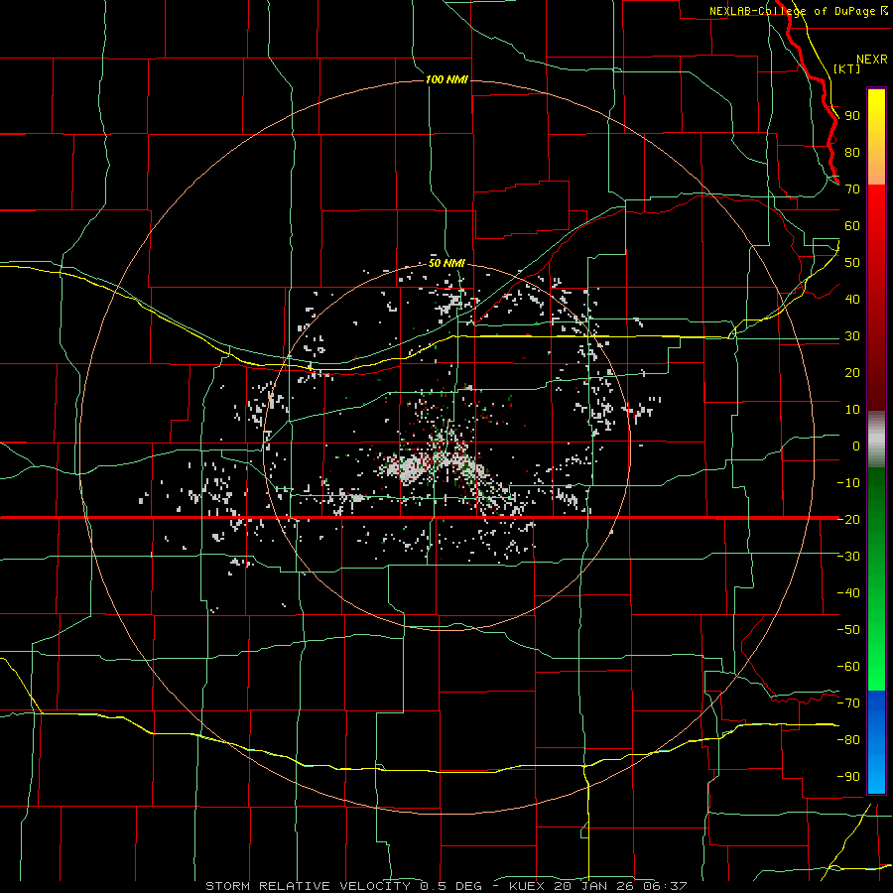Click the "10" scale value
Viewport: 893px width, 893px height.
tap(852, 410)
